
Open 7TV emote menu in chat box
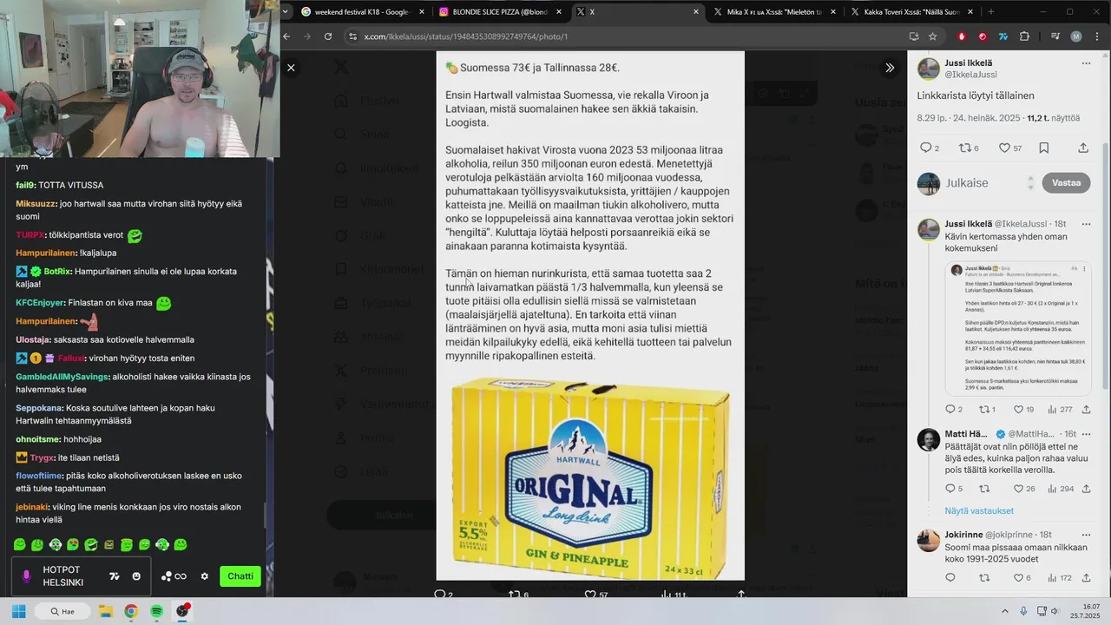[x=115, y=576]
